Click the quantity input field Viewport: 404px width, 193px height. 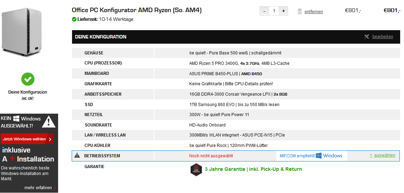point(274,11)
